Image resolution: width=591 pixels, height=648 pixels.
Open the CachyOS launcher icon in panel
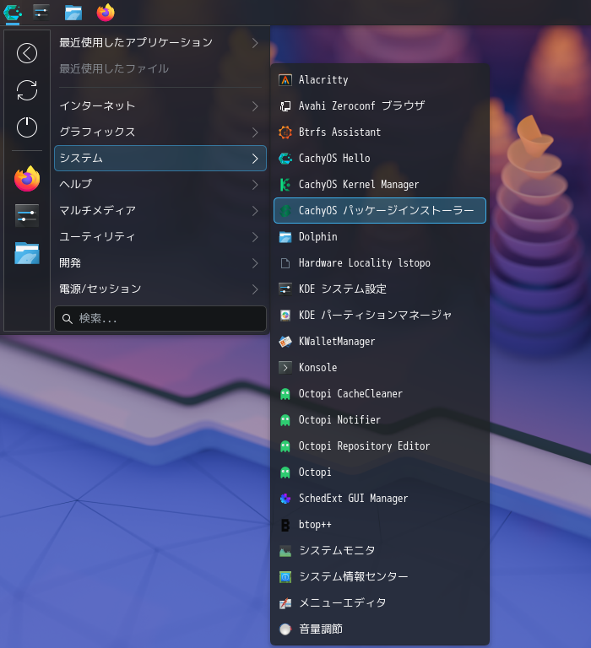click(x=13, y=13)
